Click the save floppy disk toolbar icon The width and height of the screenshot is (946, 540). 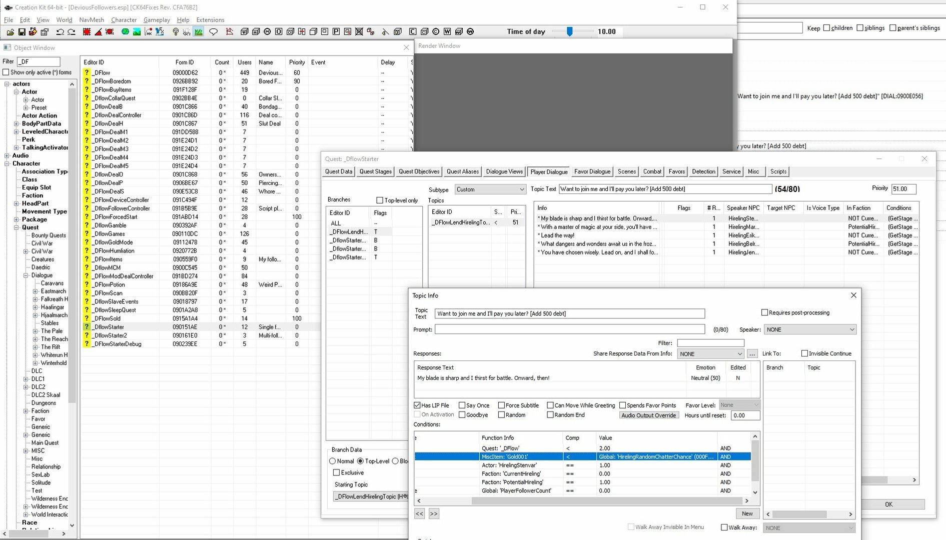click(x=22, y=31)
